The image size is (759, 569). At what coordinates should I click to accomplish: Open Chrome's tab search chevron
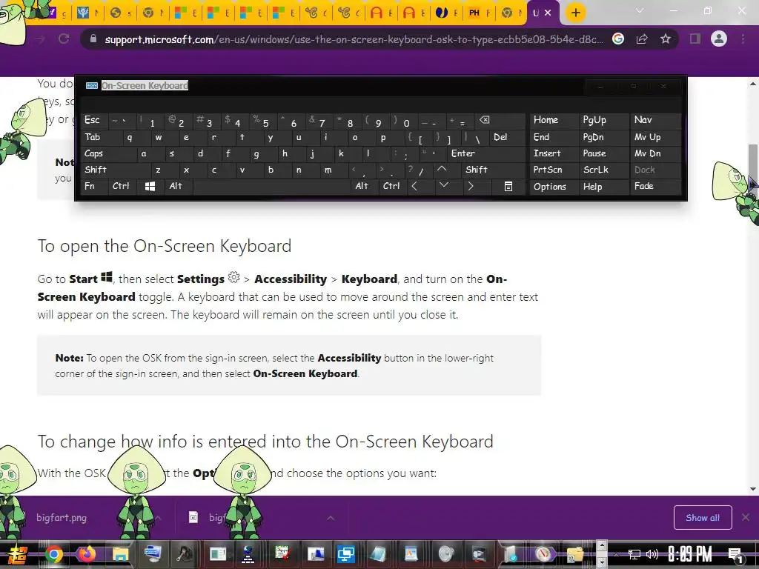(x=640, y=10)
